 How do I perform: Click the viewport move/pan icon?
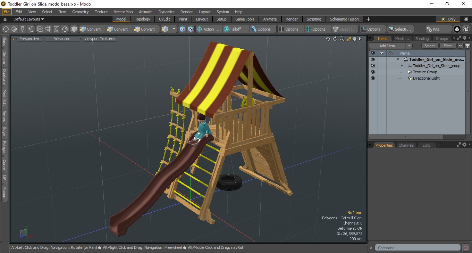pyautogui.click(x=328, y=39)
